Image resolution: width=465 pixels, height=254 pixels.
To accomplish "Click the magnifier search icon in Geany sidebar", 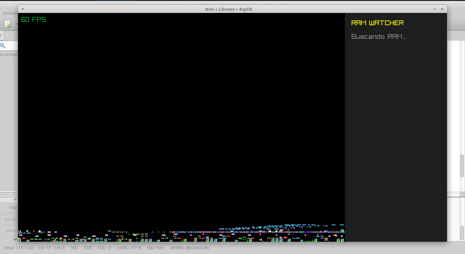I will pyautogui.click(x=2, y=46).
